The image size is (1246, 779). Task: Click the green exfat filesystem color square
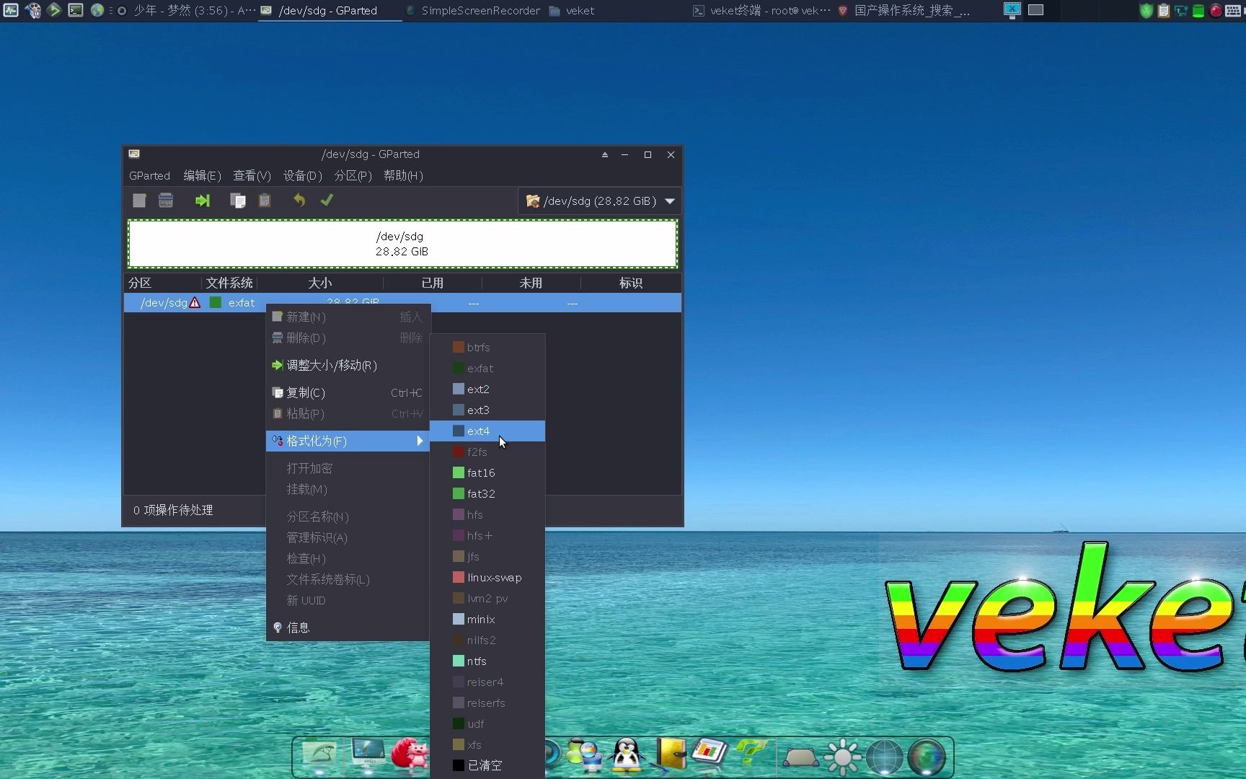(215, 302)
